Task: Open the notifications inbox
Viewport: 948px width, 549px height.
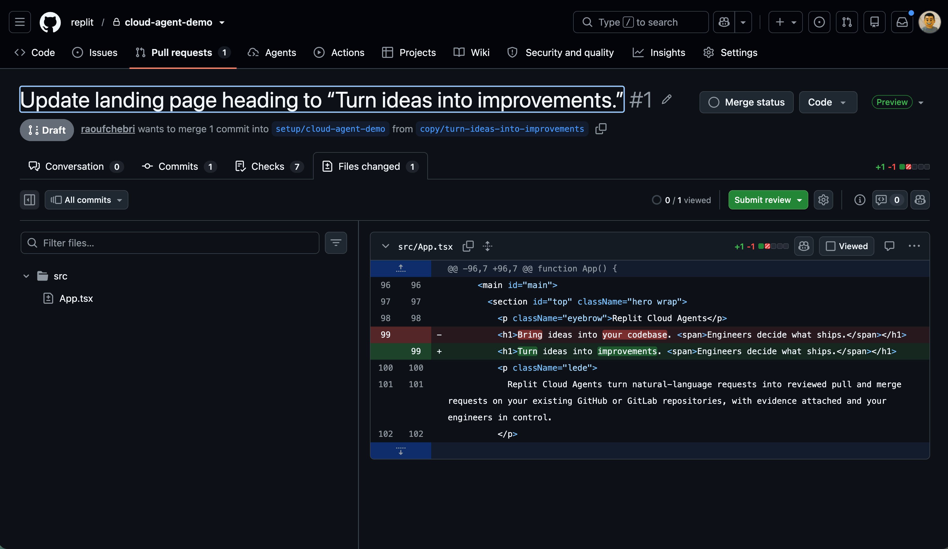Action: click(902, 22)
